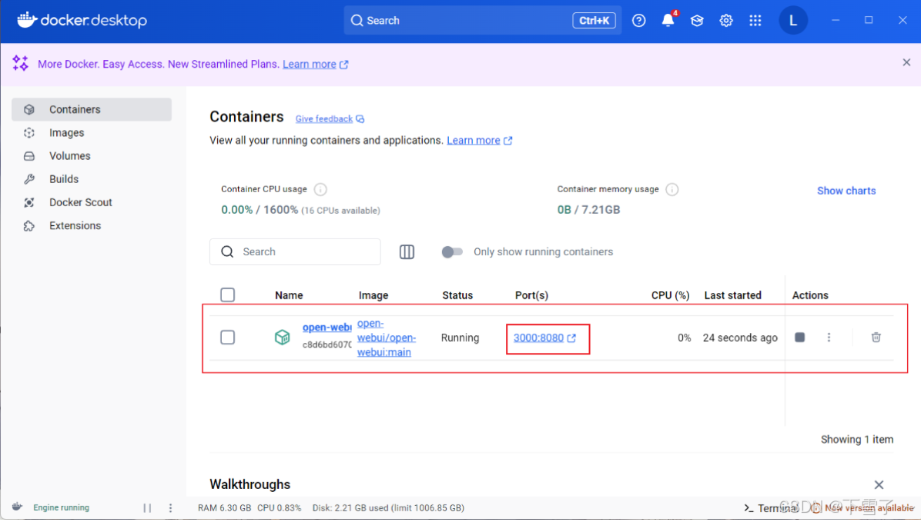Click the containers Search field
Screen dimensions: 921x522
[x=295, y=253]
